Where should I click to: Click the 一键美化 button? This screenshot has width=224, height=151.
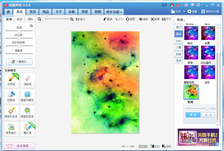(x=19, y=61)
